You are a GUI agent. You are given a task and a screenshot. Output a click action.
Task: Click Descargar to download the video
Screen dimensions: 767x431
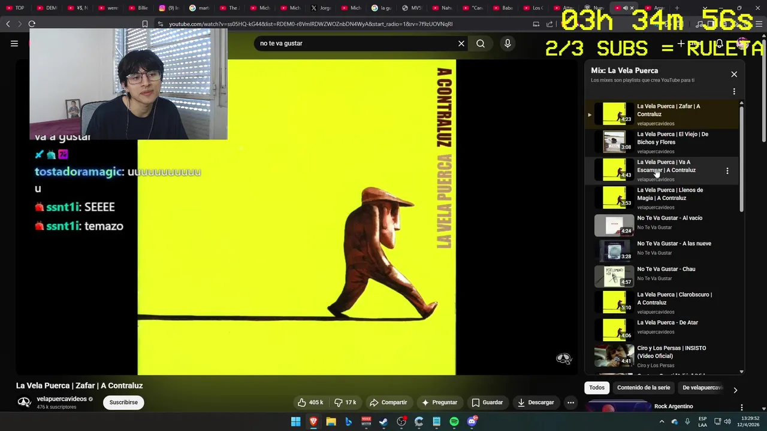click(536, 402)
